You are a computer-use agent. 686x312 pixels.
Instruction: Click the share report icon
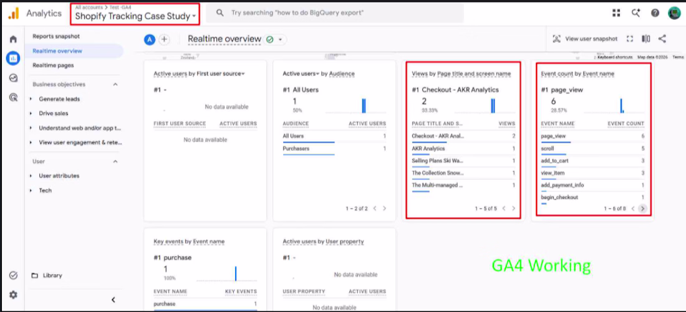click(x=662, y=39)
